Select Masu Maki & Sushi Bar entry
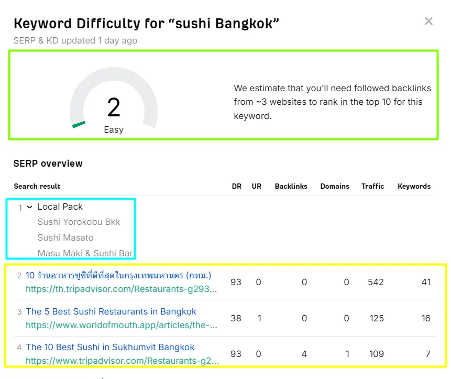This screenshot has height=379, width=451. pyautogui.click(x=85, y=253)
